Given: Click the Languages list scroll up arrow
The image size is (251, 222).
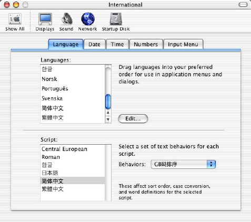Looking at the screenshot, I should coord(108,113).
